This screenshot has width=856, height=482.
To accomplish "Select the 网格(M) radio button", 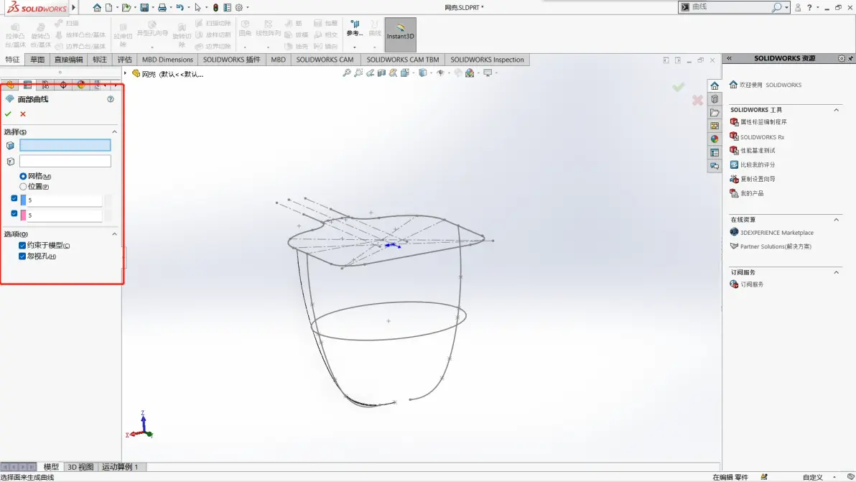I will 23,176.
